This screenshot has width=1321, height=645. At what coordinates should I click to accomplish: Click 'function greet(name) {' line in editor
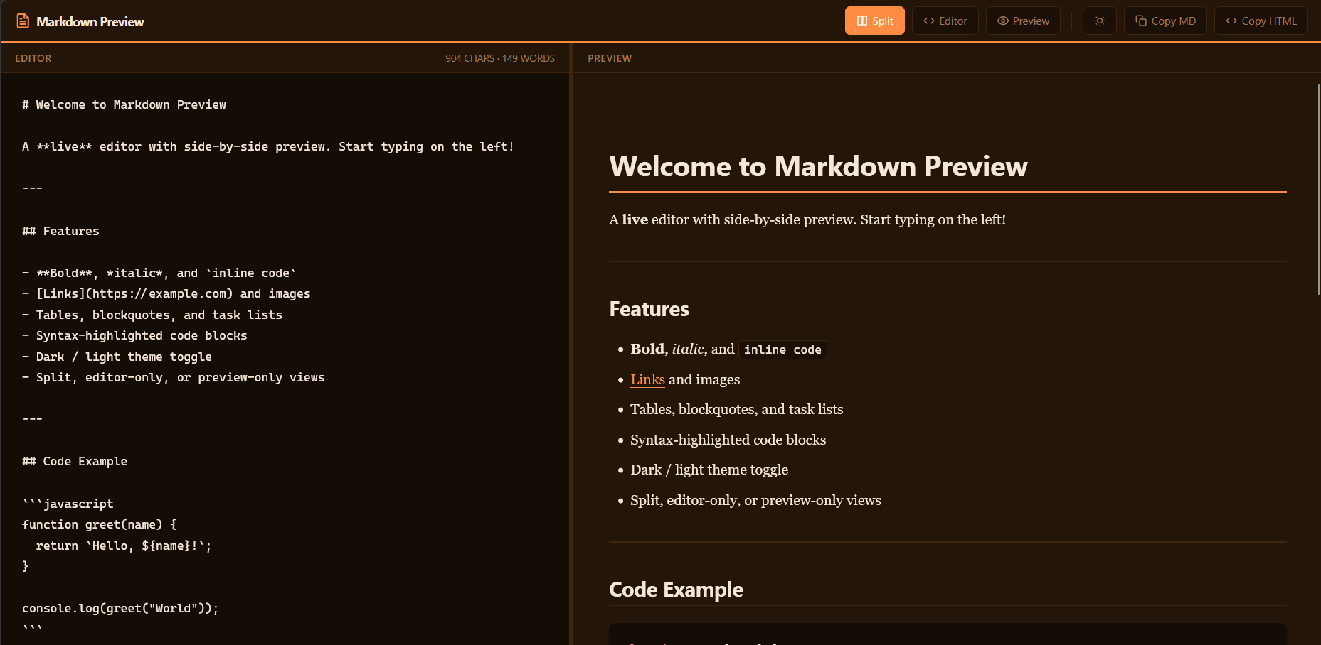click(x=99, y=524)
